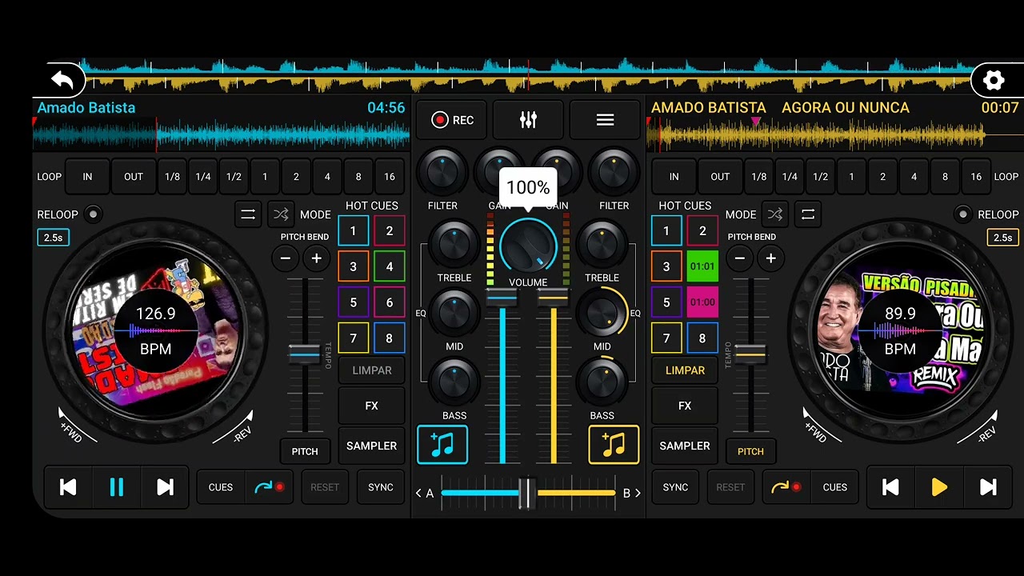Increase pitch bend on right deck
The image size is (1024, 576).
[771, 258]
